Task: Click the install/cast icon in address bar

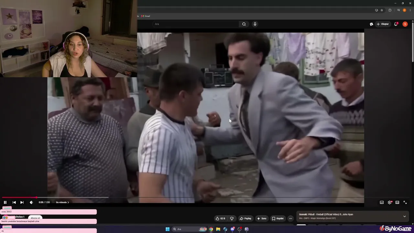Action: (376, 10)
